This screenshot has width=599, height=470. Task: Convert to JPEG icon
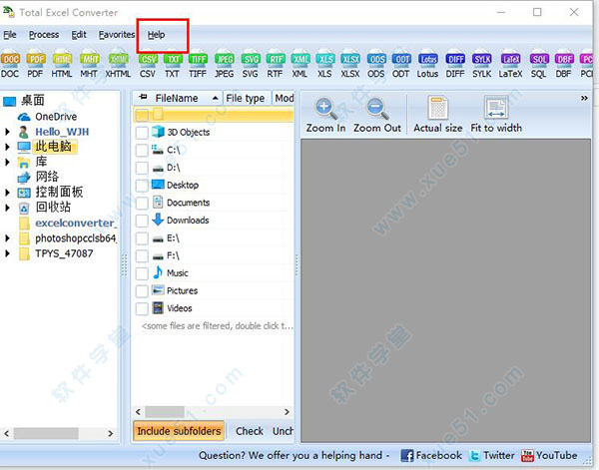tap(225, 65)
